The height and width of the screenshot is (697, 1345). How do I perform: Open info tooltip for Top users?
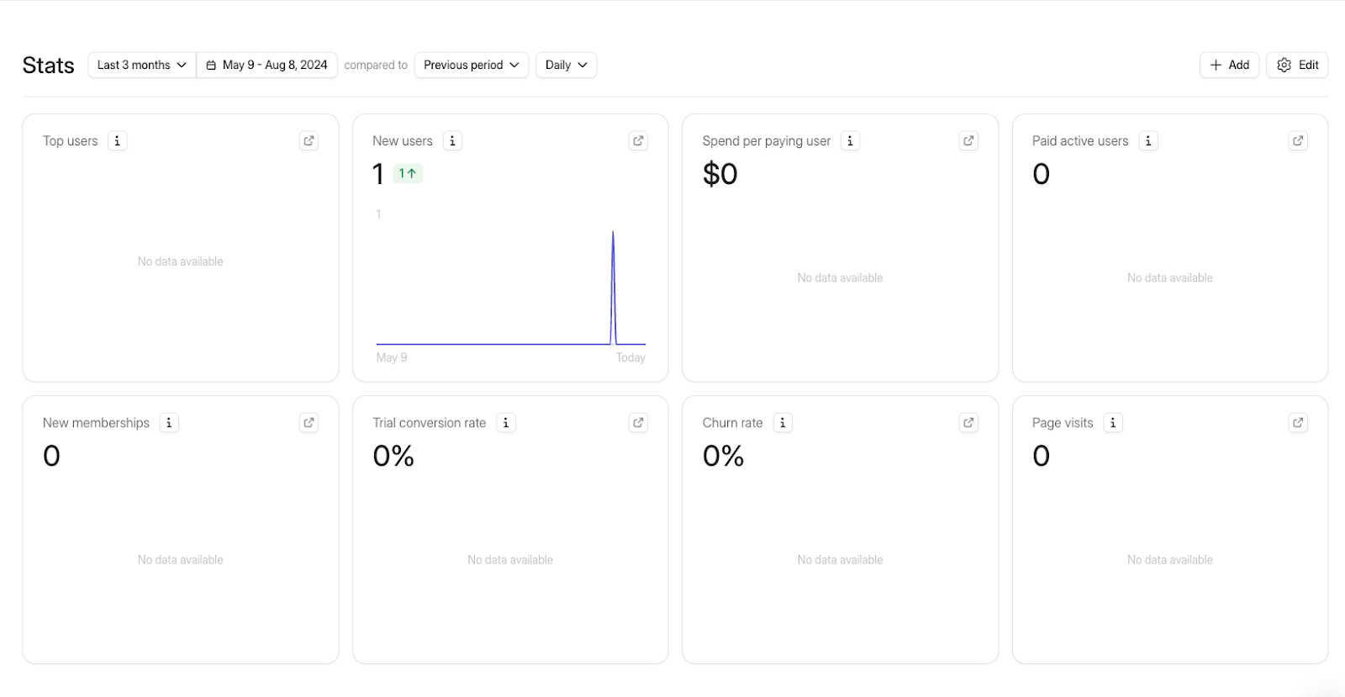coord(117,141)
